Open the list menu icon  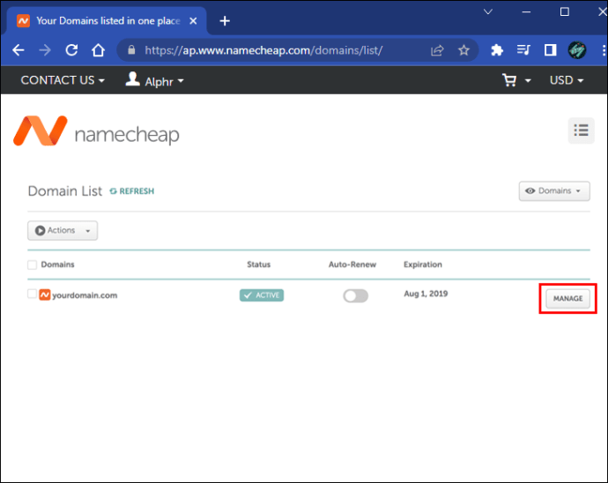point(581,130)
